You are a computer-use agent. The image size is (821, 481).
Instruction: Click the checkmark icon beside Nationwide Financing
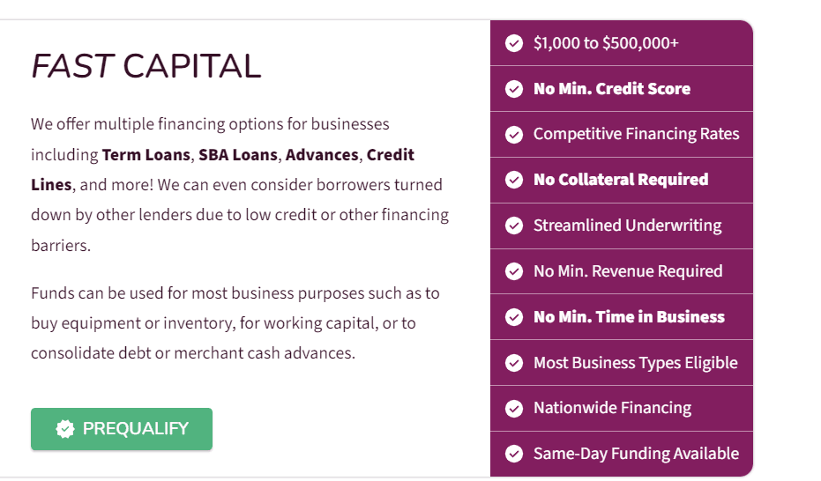[514, 408]
